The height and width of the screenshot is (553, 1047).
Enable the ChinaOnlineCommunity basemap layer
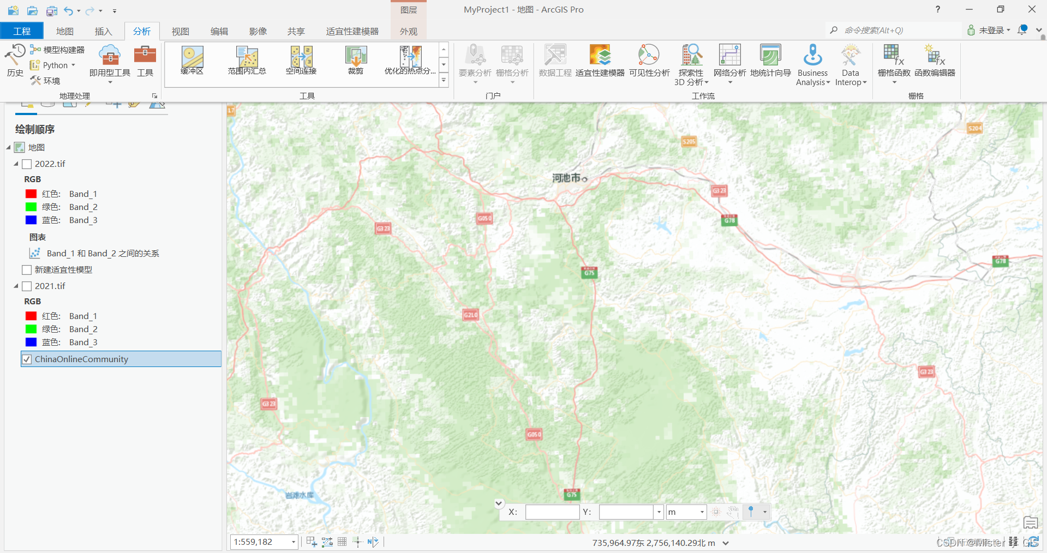27,359
